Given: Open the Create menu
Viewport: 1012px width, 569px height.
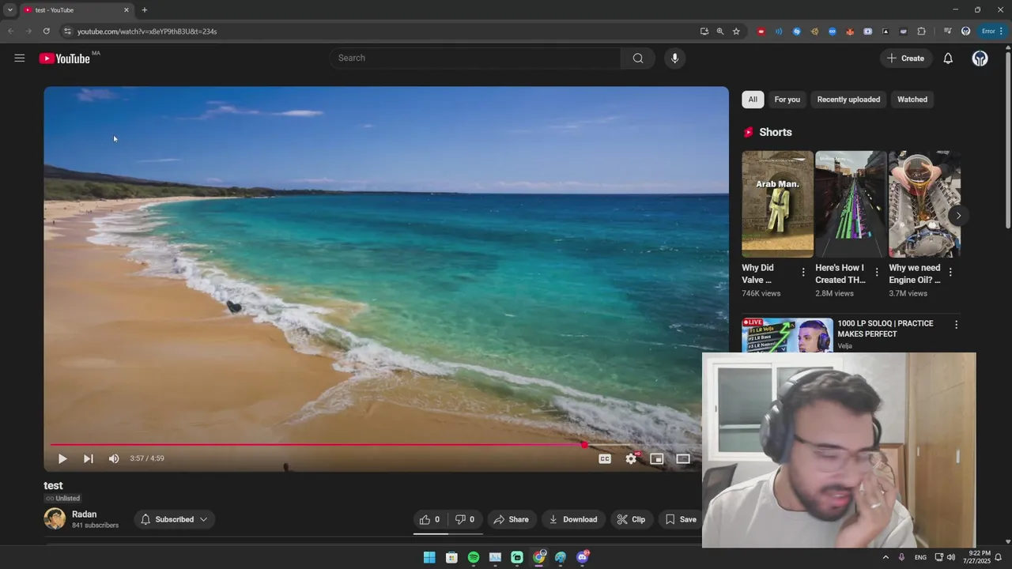Looking at the screenshot, I should coord(905,58).
